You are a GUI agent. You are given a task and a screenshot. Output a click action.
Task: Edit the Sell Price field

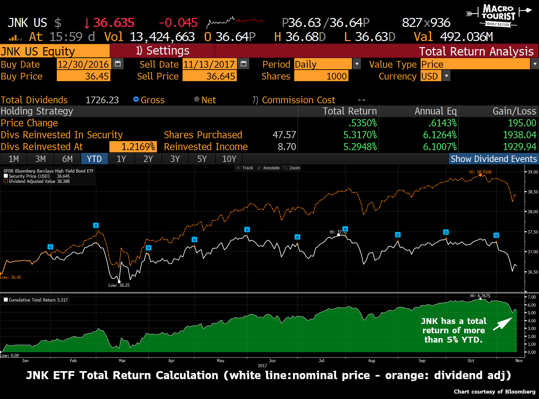click(x=210, y=76)
